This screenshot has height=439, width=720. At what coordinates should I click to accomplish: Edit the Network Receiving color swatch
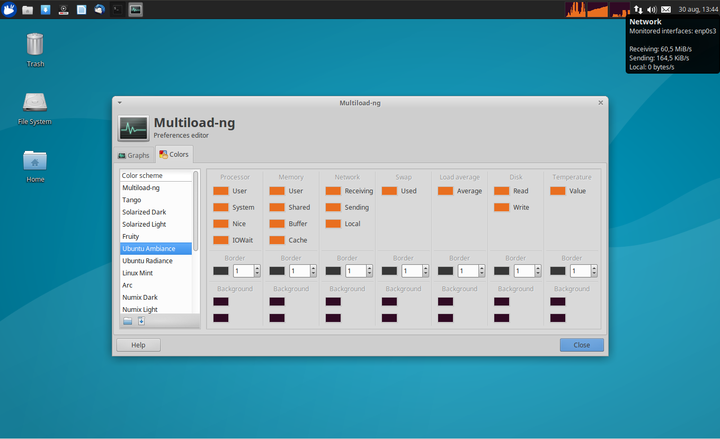click(x=333, y=191)
